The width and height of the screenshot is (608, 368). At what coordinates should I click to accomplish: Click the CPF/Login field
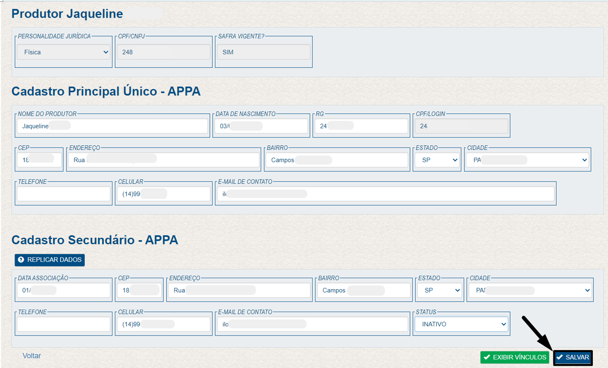[461, 126]
